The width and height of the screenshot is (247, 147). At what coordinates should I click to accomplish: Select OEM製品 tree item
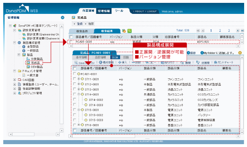[34, 67]
